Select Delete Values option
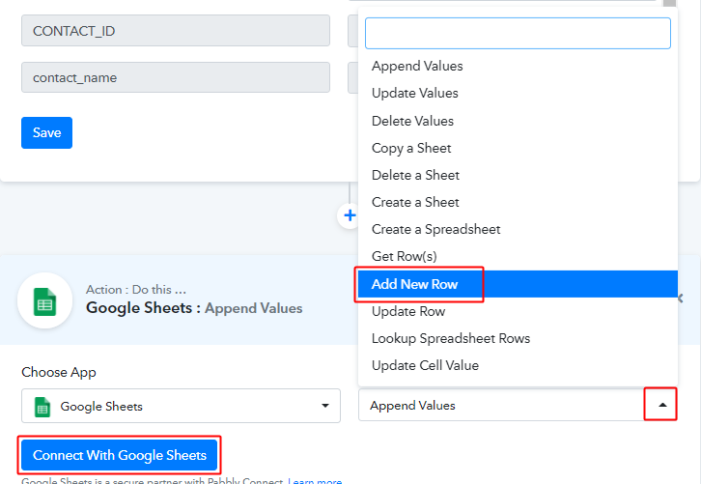701x484 pixels. tap(518, 121)
